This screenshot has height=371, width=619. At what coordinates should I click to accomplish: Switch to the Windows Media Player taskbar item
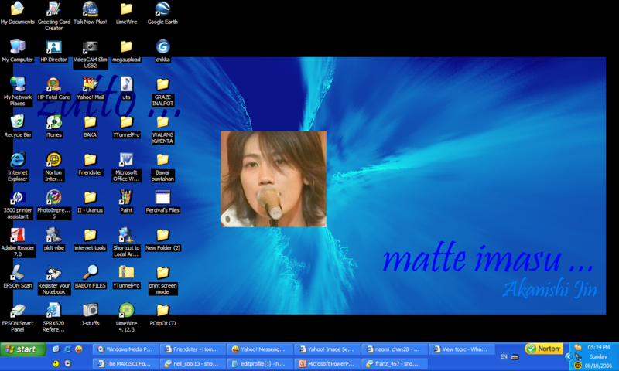point(127,349)
